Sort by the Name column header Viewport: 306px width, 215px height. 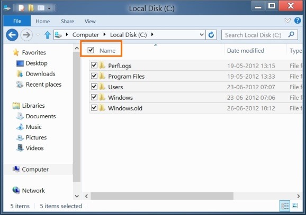[107, 51]
